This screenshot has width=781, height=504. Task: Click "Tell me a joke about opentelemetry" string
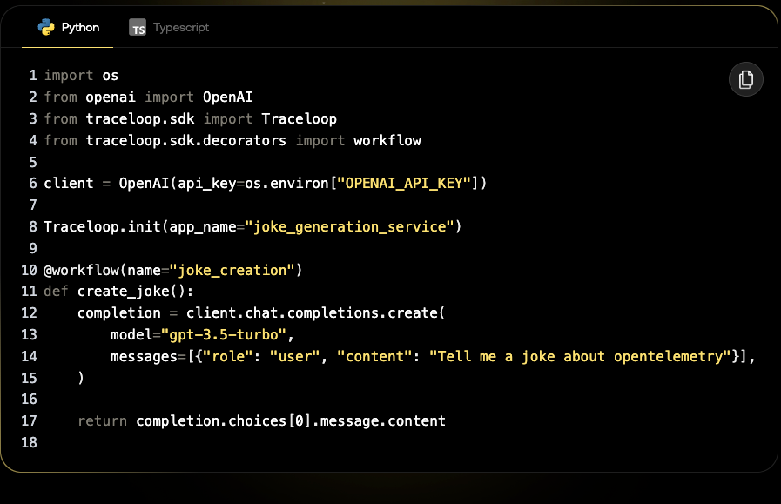click(580, 357)
